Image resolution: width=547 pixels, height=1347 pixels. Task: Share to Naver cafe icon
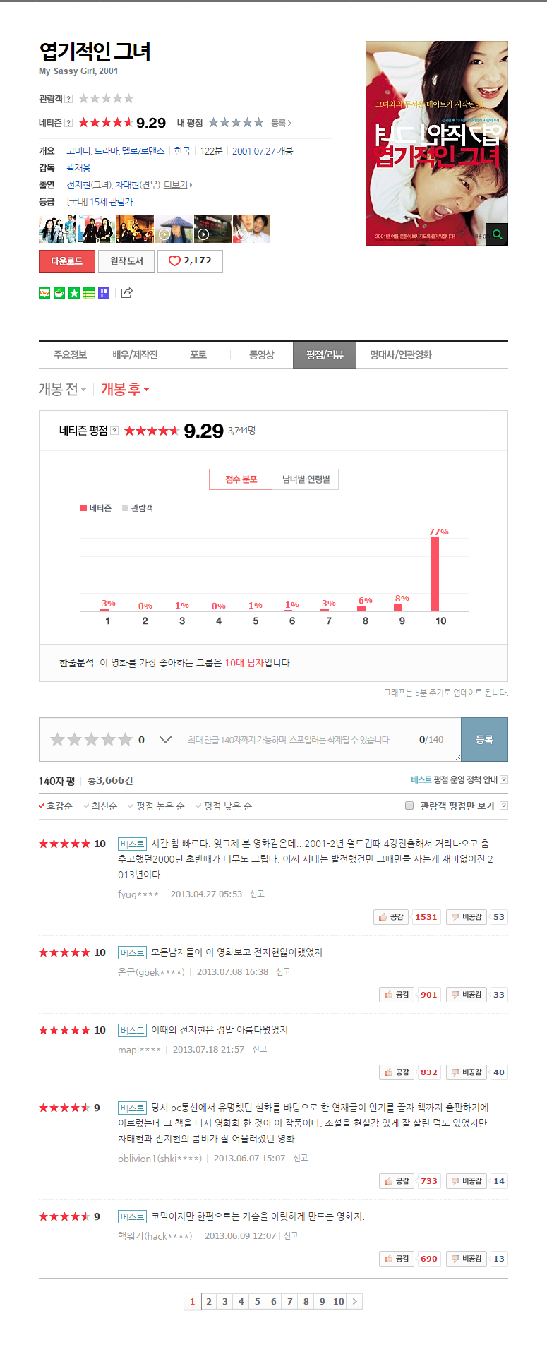(x=59, y=293)
